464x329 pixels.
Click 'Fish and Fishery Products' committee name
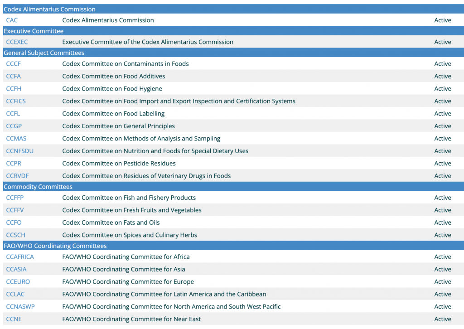(x=159, y=197)
